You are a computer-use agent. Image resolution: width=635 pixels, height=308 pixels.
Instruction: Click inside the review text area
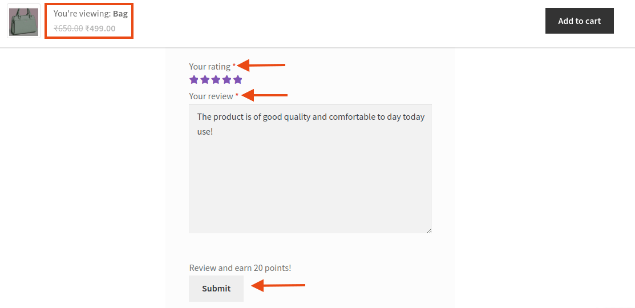coord(310,168)
